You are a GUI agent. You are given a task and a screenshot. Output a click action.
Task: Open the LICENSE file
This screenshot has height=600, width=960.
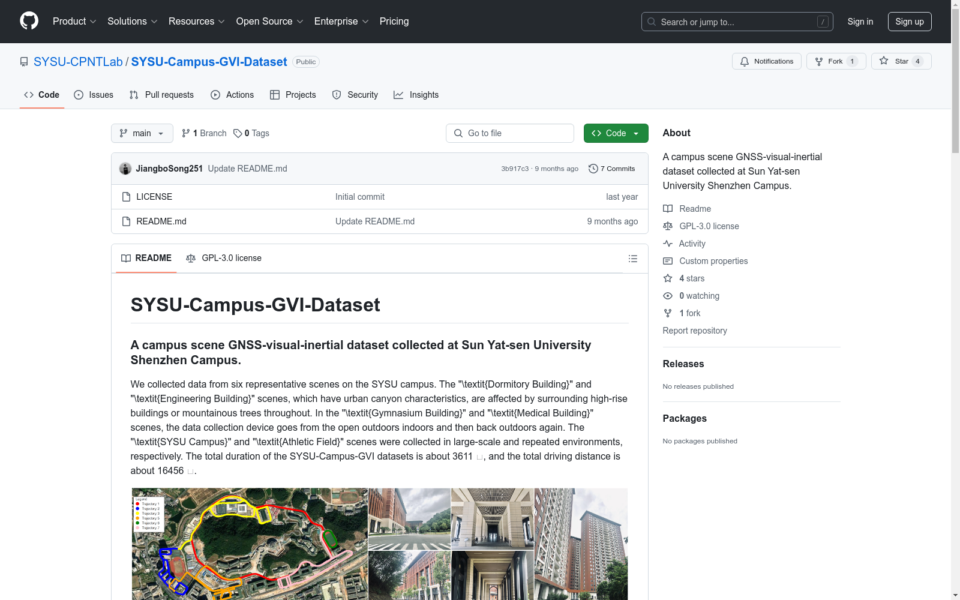click(x=154, y=197)
